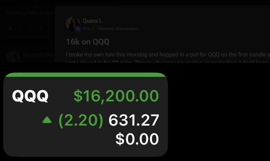Click the "fighting PWL" post text
Screen dimensions: 270x161
tap(30, 13)
